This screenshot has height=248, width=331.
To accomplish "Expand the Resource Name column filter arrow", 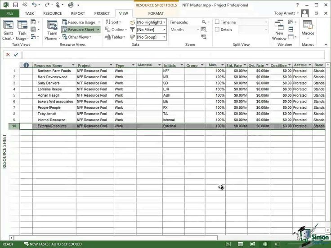I will coord(73,65).
